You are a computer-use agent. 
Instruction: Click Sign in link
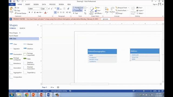click(x=155, y=4)
